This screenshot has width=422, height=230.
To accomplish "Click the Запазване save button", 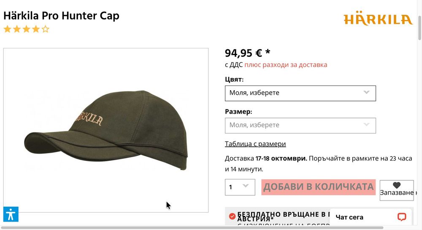I will coord(397,190).
